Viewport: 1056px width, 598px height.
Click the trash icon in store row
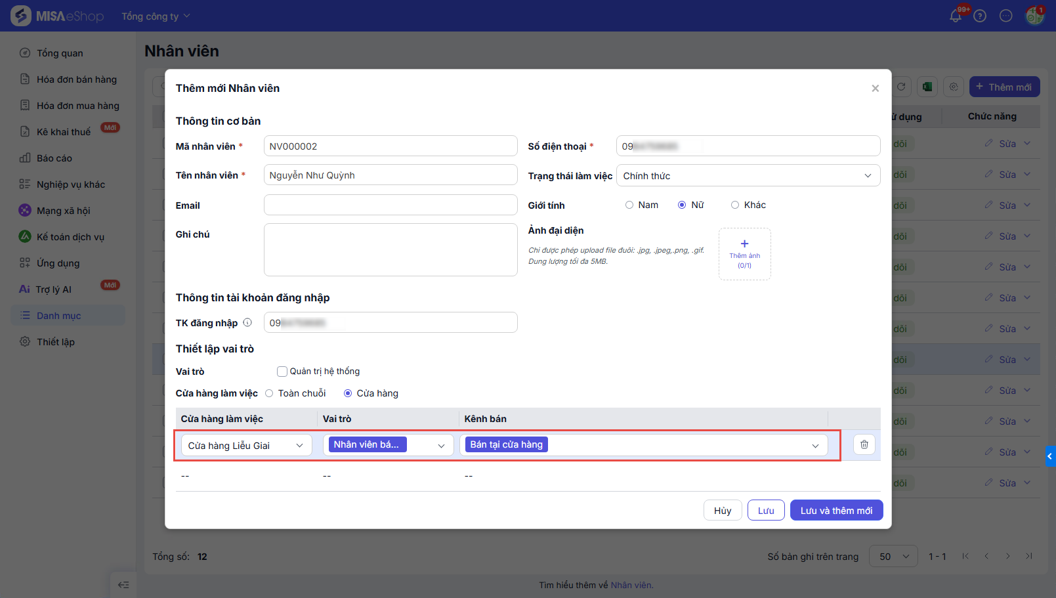click(x=864, y=444)
